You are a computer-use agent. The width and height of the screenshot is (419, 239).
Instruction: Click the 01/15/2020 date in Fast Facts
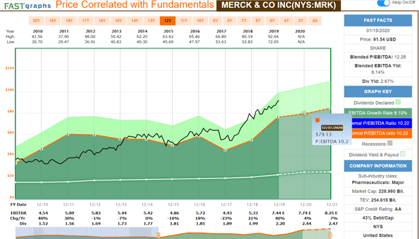click(x=378, y=31)
